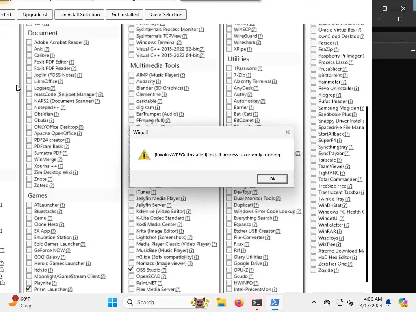Viewport: 416px width, 312px height.
Task: Click the warning icon in the Winutil dialog
Action: pos(144,155)
